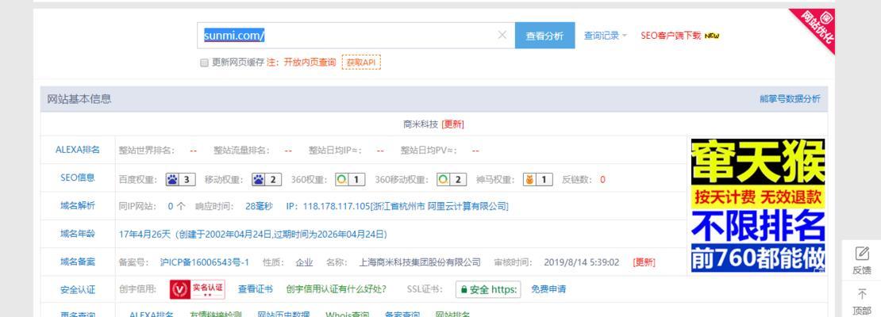Open the 反馈 feedback icon
The image size is (881, 317).
[862, 260]
